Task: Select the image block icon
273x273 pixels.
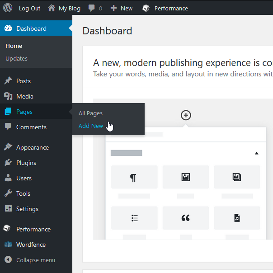Action: pyautogui.click(x=185, y=177)
